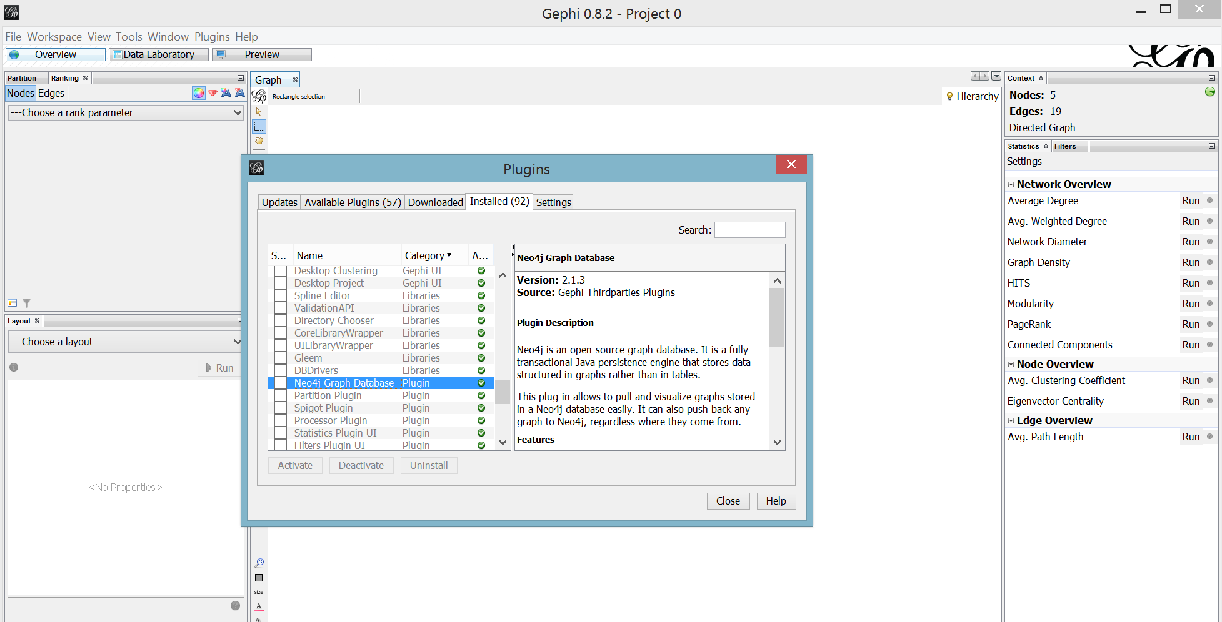Select the color ranking wheel icon

pyautogui.click(x=198, y=93)
